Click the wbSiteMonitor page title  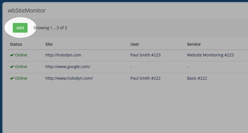[x=27, y=11]
